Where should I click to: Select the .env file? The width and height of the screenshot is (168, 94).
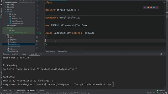[11, 37]
